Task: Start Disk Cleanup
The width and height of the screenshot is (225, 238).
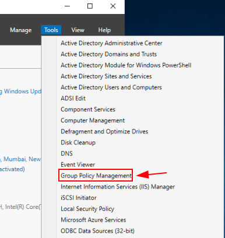Action: (78, 143)
